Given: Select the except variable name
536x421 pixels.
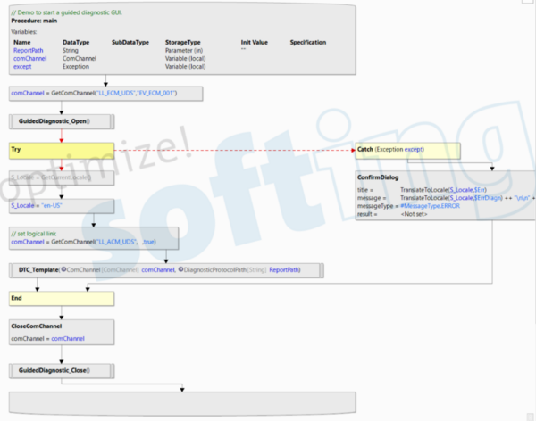Looking at the screenshot, I should 22,67.
